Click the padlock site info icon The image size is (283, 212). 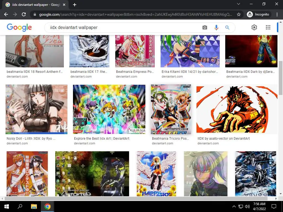click(x=35, y=14)
